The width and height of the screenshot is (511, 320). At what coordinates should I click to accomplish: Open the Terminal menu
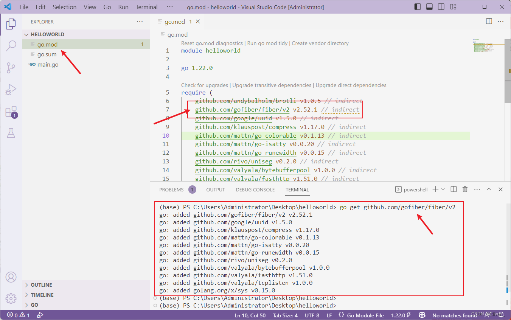(x=147, y=7)
